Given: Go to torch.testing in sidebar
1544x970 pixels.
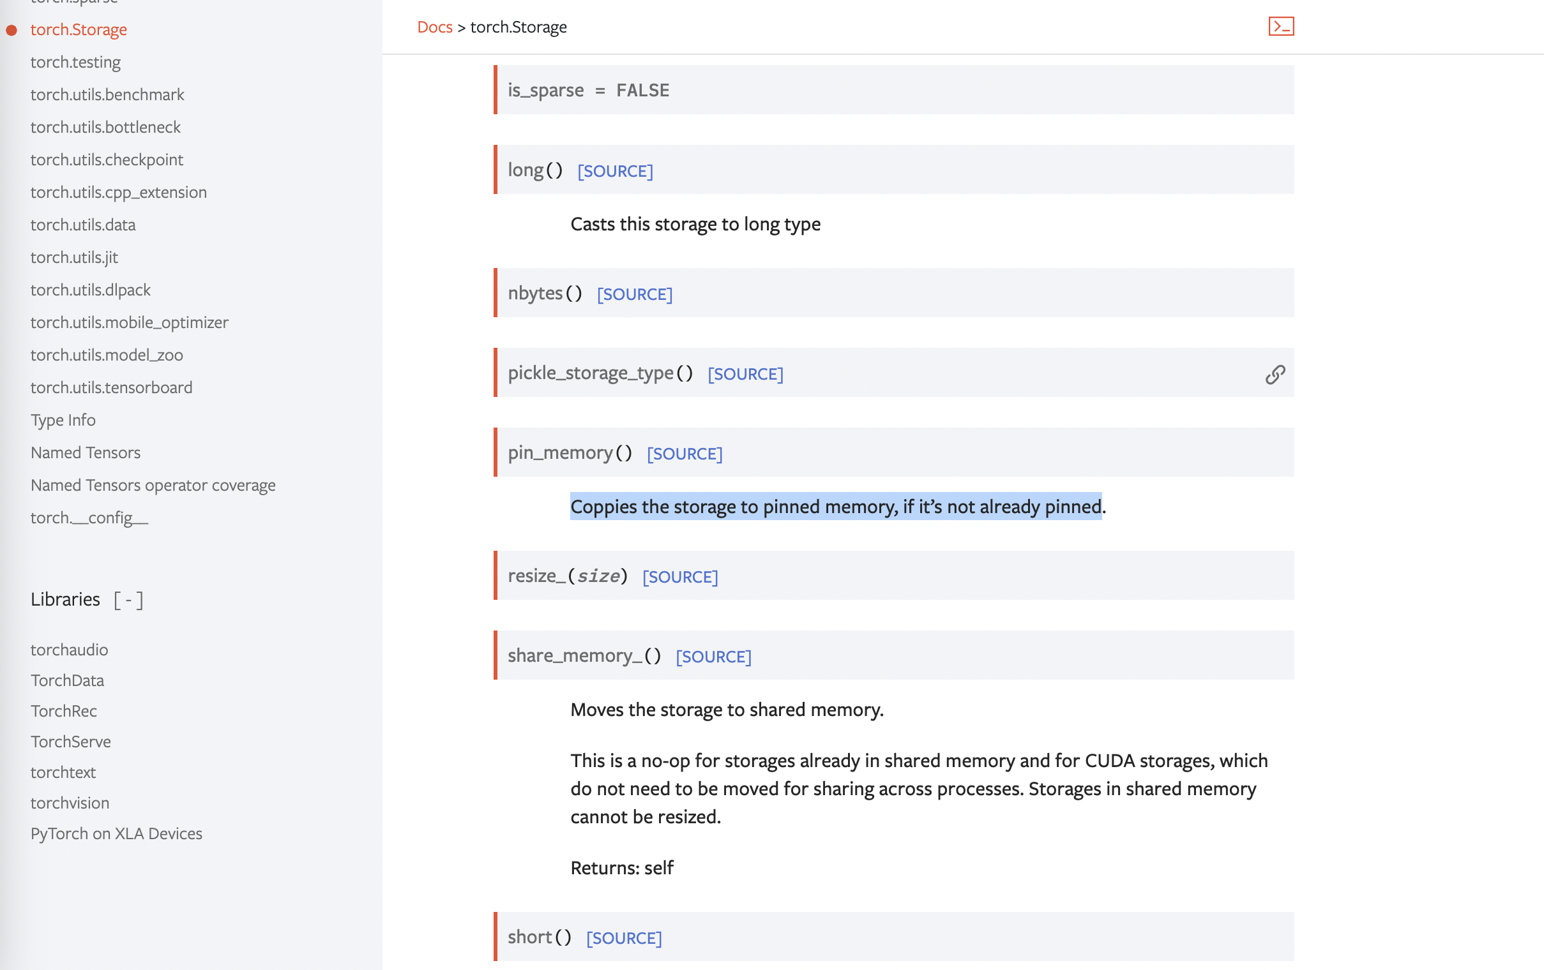Looking at the screenshot, I should point(75,62).
